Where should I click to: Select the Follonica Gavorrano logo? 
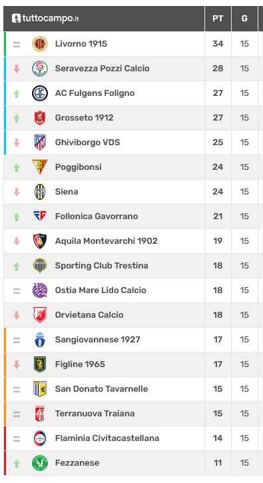[40, 216]
